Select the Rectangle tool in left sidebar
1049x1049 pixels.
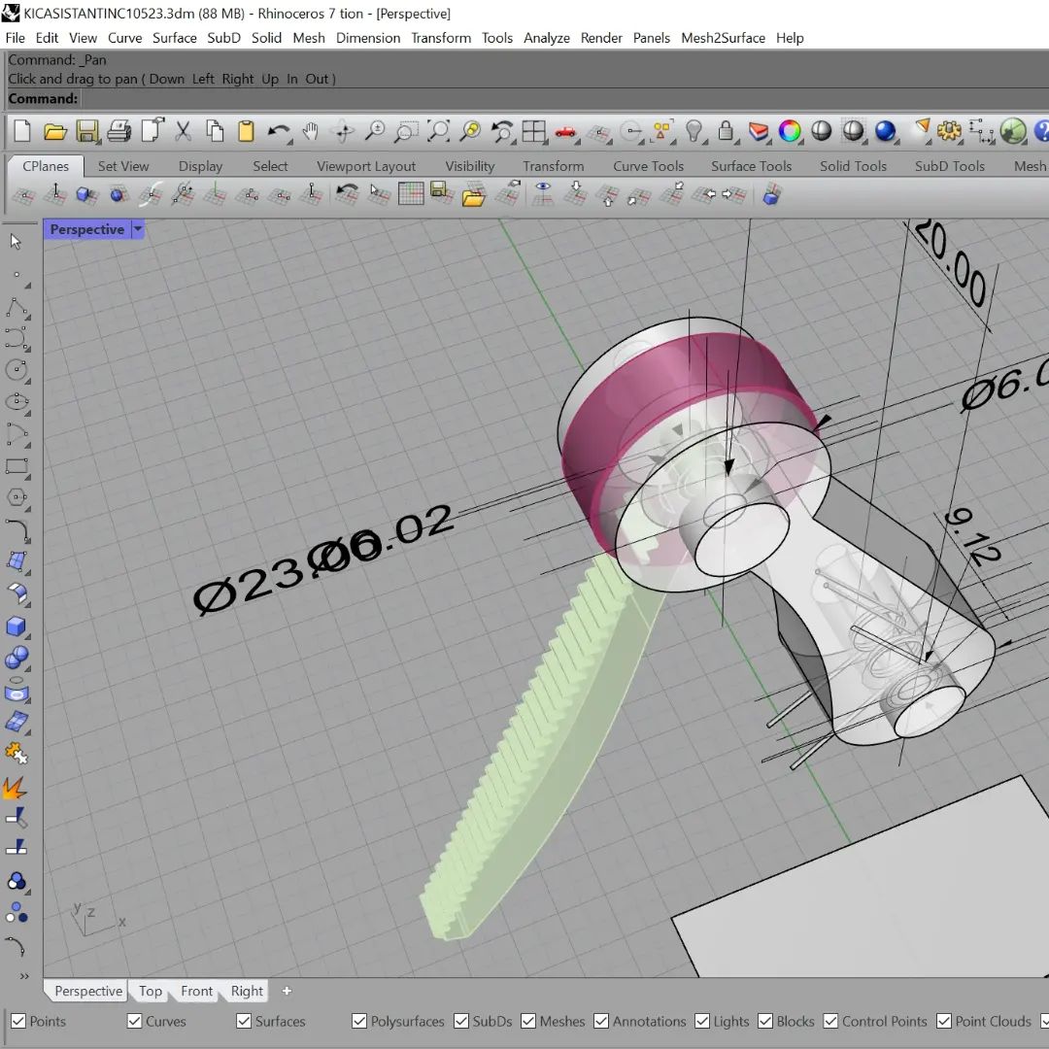tap(17, 465)
